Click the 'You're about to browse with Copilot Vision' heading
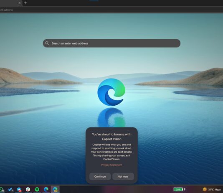Image resolution: width=223 pixels, height=193 pixels. coord(111,137)
